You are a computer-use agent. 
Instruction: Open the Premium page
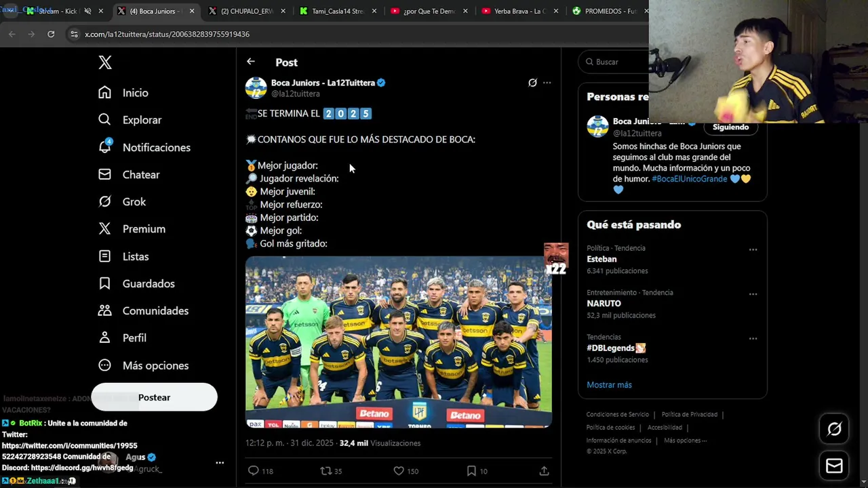(x=132, y=229)
